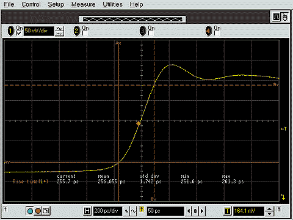Open the Utilities menu

point(112,4)
